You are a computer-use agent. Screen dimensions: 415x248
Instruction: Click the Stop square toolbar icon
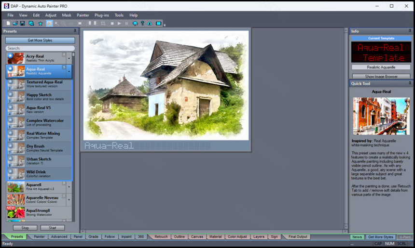112,24
